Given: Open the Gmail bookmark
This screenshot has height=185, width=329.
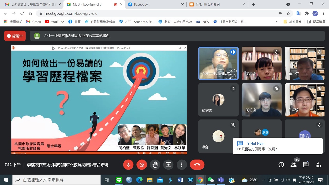Looking at the screenshot, I should coord(34,22).
